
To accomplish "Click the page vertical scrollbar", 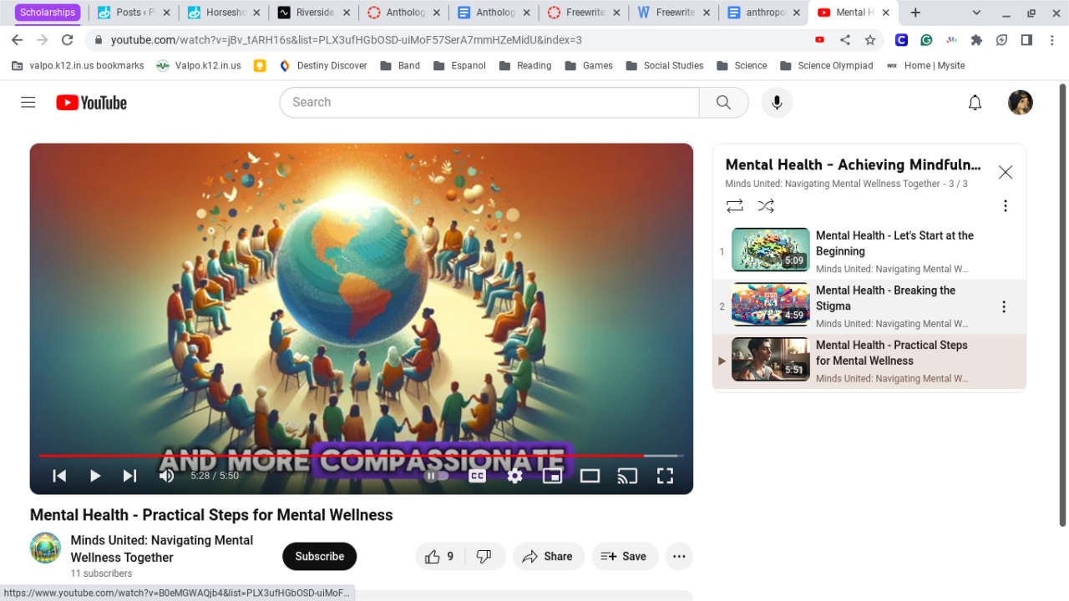I will pyautogui.click(x=1063, y=305).
